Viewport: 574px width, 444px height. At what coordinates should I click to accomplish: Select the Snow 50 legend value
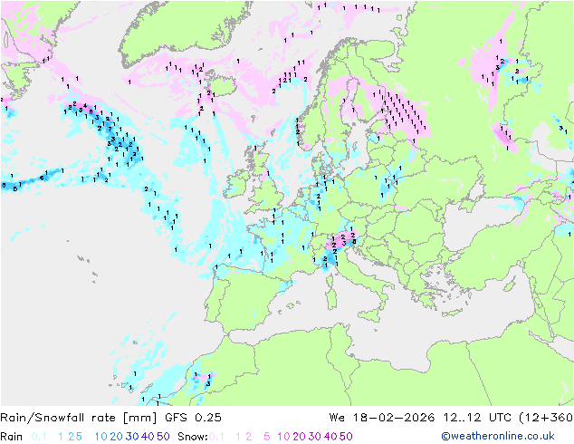(x=346, y=437)
